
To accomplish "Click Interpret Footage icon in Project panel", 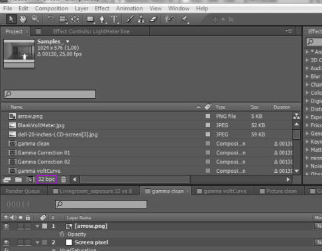I will pos(7,179).
